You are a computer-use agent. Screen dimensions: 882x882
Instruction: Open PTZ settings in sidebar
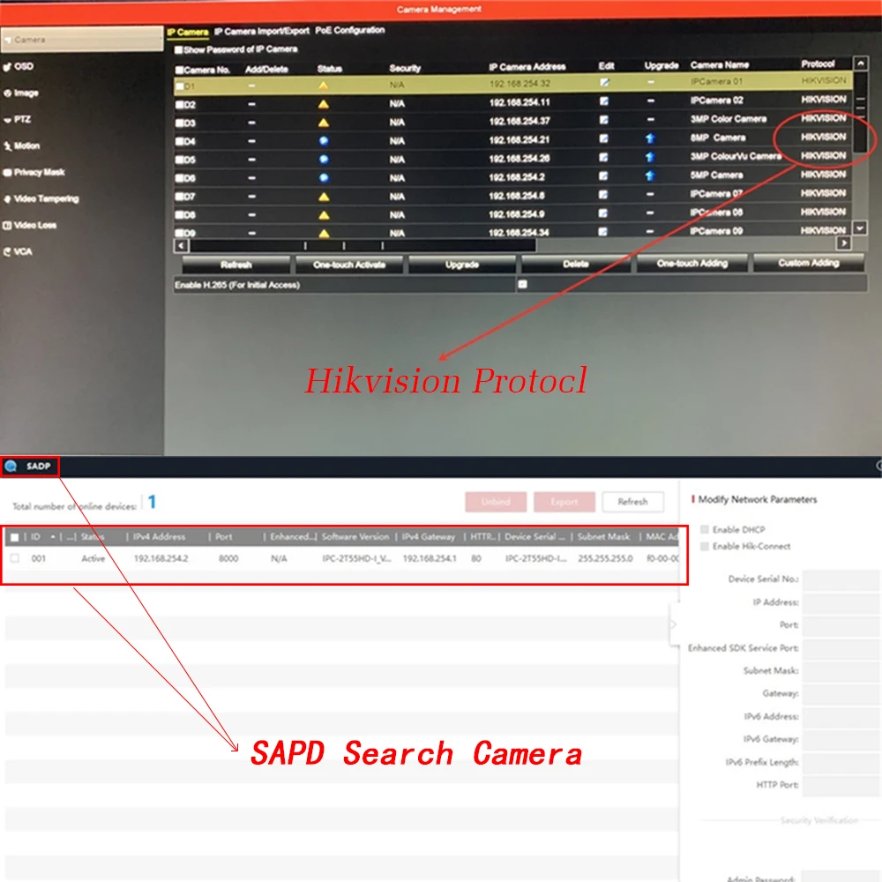point(17,119)
